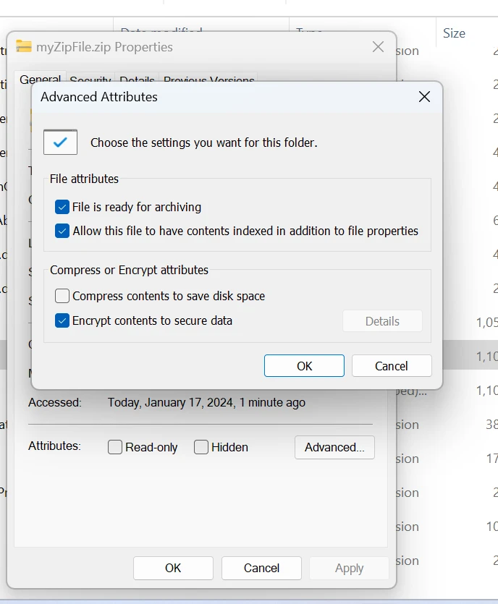Open the Previous Versions tab
This screenshot has height=604, width=498.
point(208,80)
